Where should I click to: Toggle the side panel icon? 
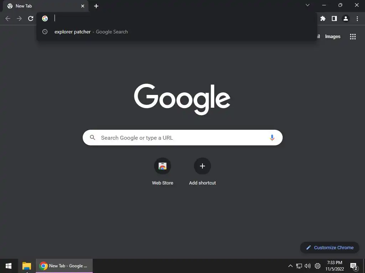334,18
